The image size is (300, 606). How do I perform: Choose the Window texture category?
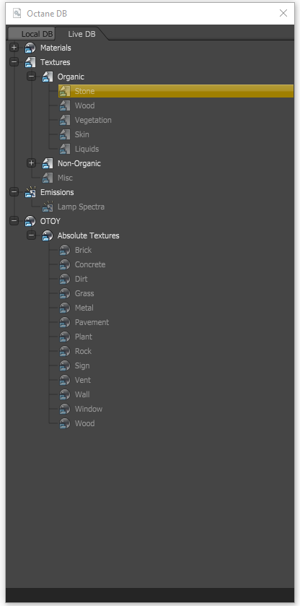point(89,409)
